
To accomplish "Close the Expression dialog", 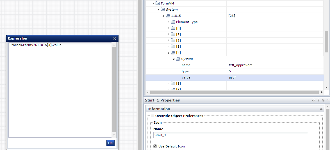I will click(115, 38).
